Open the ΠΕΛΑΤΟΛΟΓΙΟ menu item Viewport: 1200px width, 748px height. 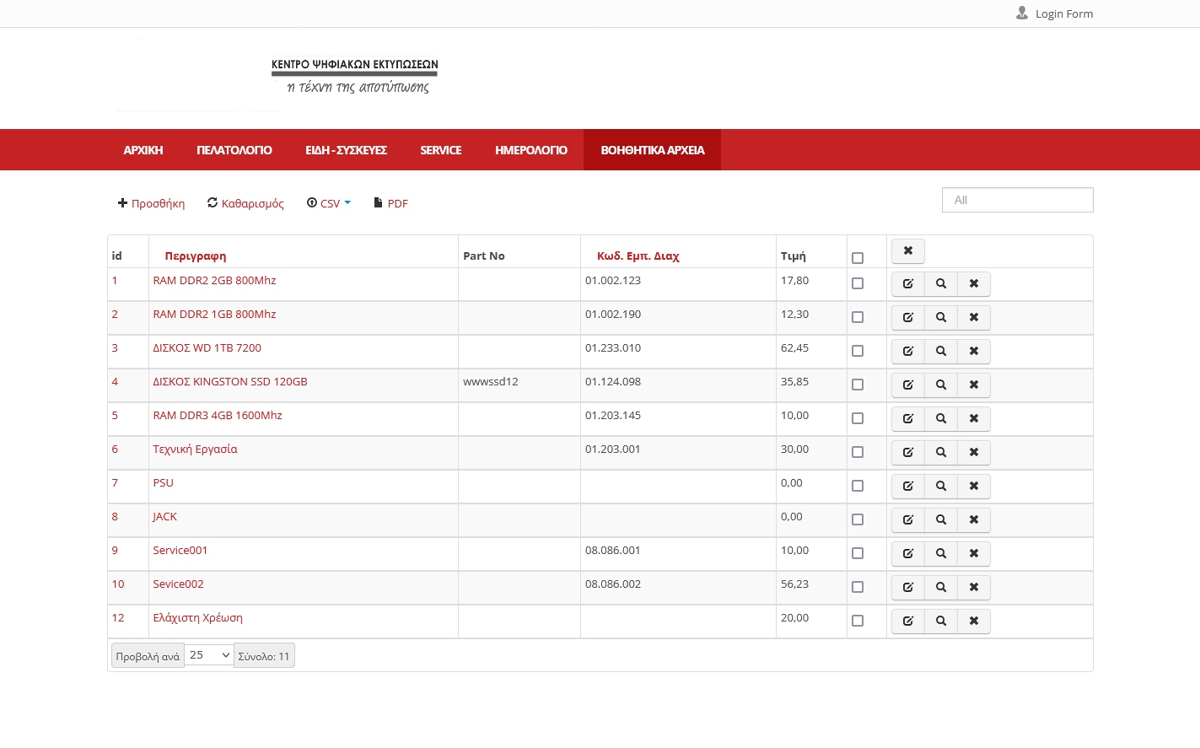pyautogui.click(x=234, y=150)
